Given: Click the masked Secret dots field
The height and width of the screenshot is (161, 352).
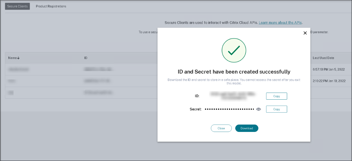Looking at the screenshot, I should [229, 109].
